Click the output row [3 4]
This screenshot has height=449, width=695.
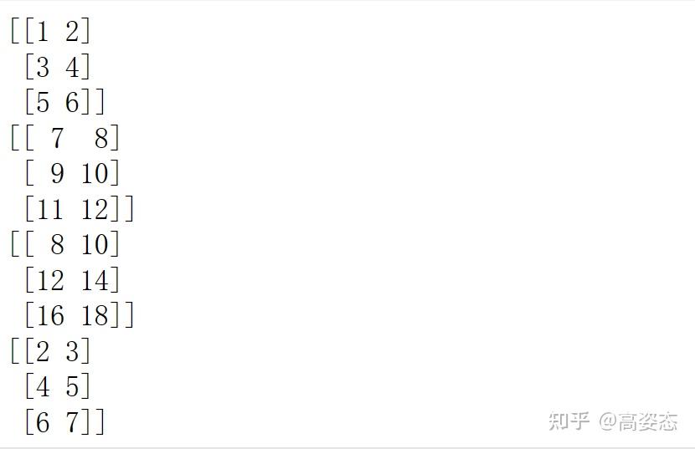click(58, 66)
